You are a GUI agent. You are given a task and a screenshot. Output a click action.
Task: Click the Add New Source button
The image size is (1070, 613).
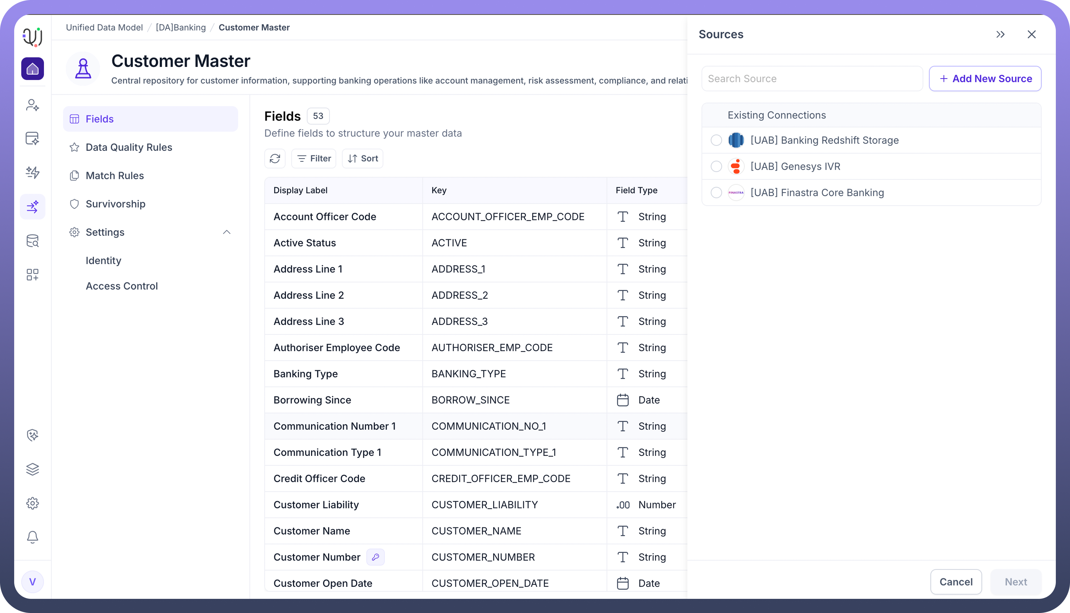[x=985, y=79]
